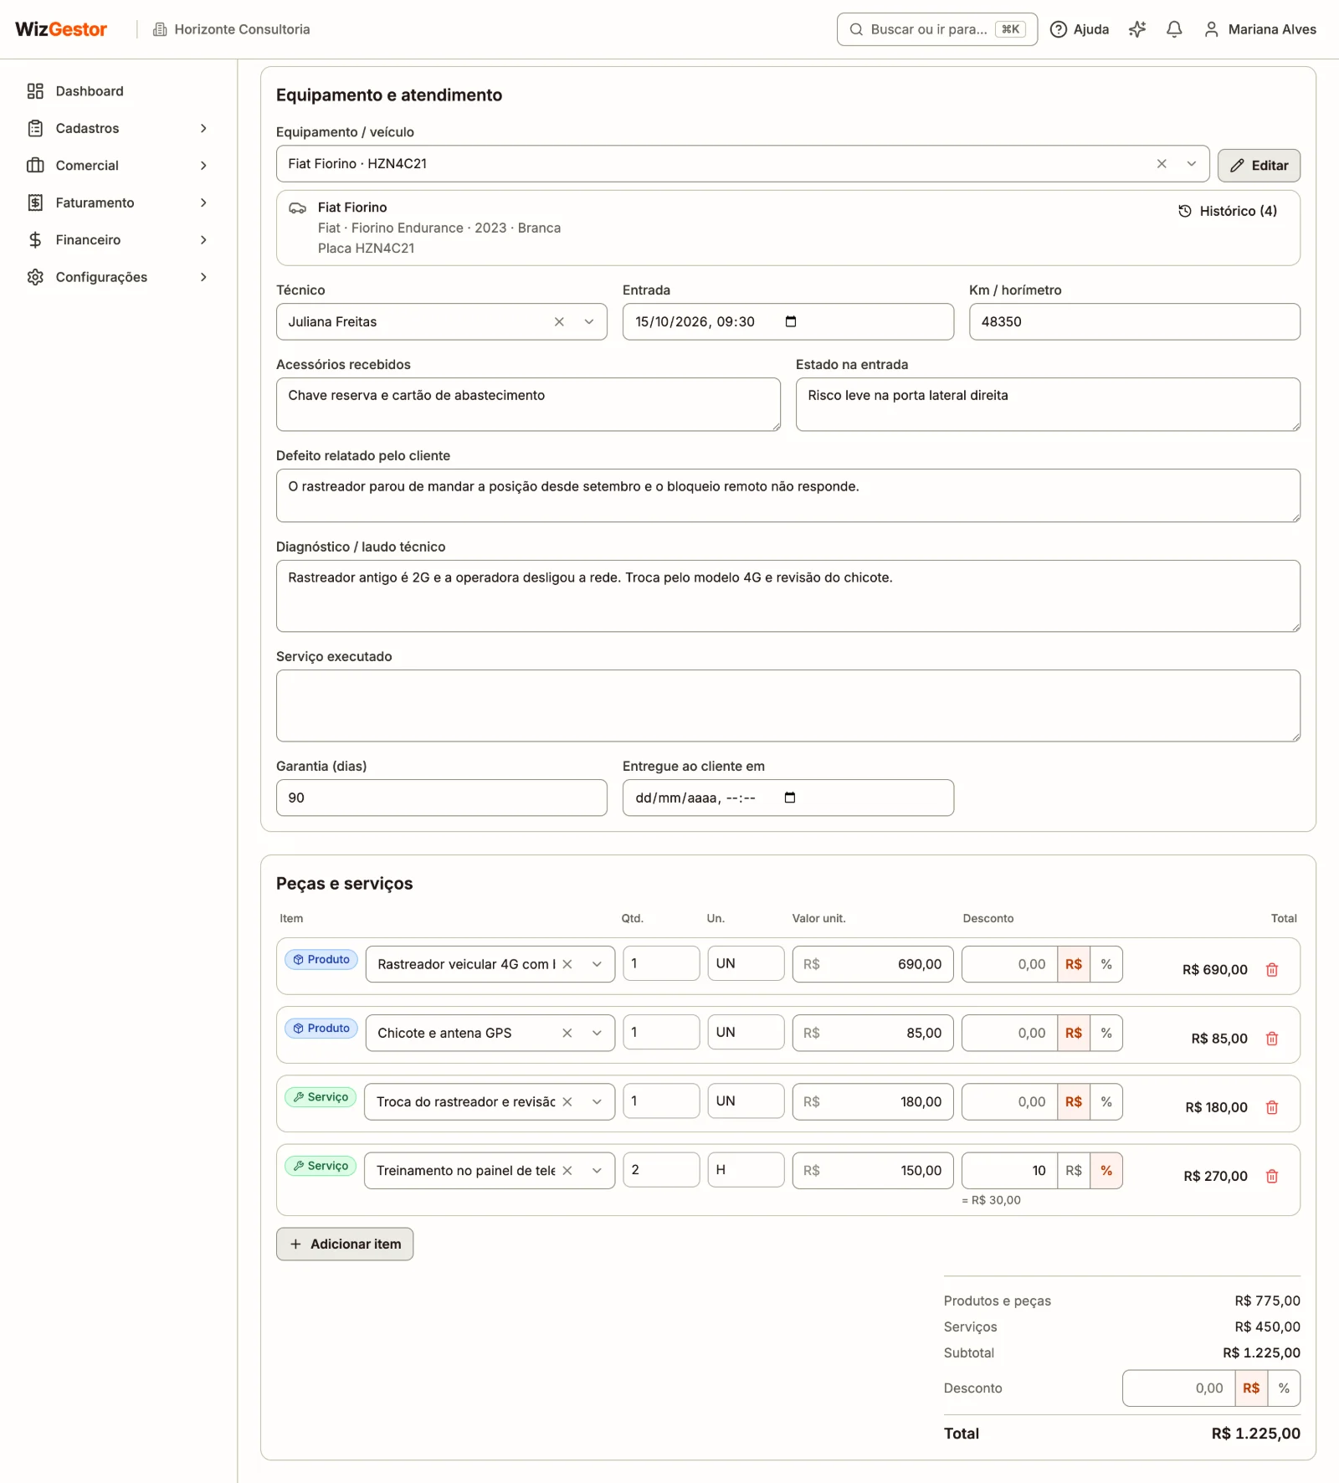The image size is (1339, 1483).
Task: Open the Rastreador veicular 4G item dropdown
Action: click(597, 964)
